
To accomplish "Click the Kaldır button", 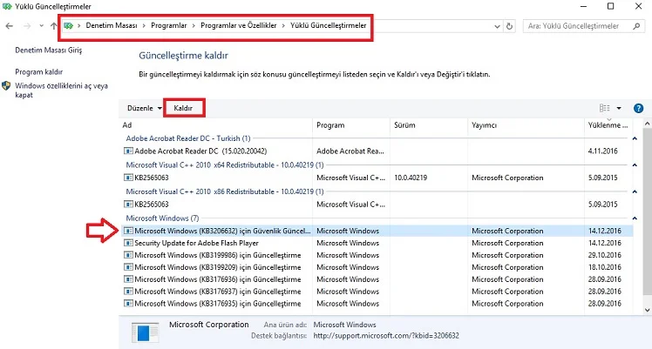I will click(183, 108).
